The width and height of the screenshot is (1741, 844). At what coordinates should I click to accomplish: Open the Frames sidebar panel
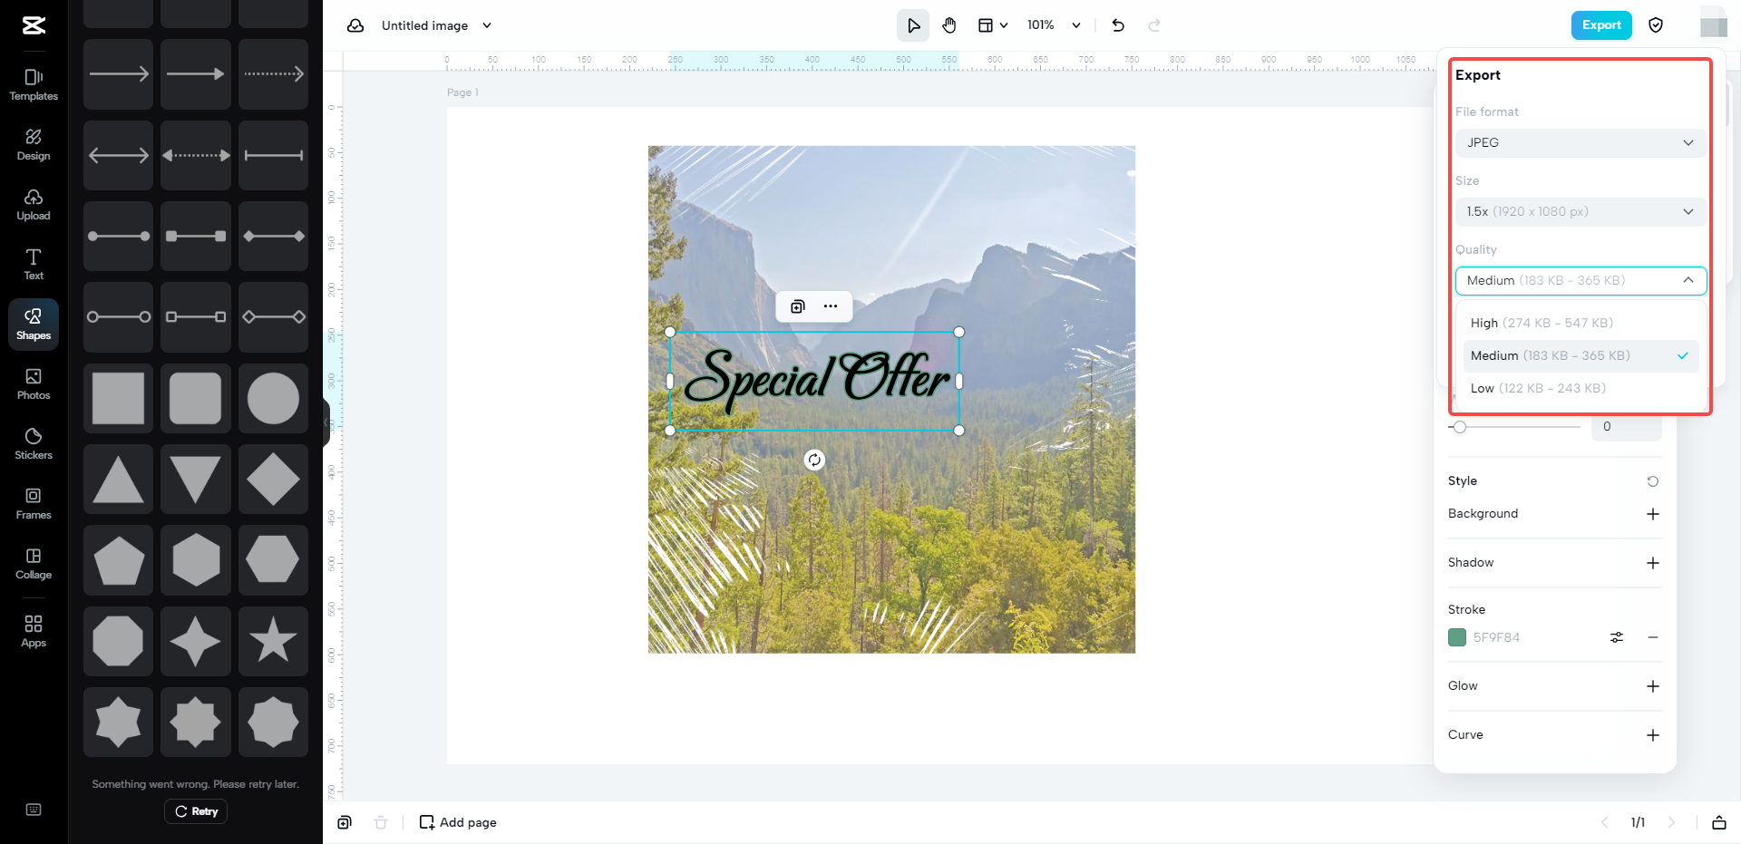pyautogui.click(x=34, y=504)
